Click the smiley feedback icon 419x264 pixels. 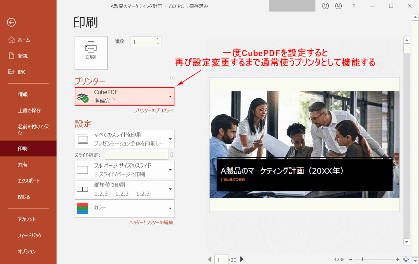325,6
